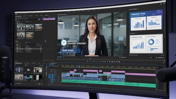
Task: Open the upper Strategic Plan slide with blue header
Action: point(146,20)
